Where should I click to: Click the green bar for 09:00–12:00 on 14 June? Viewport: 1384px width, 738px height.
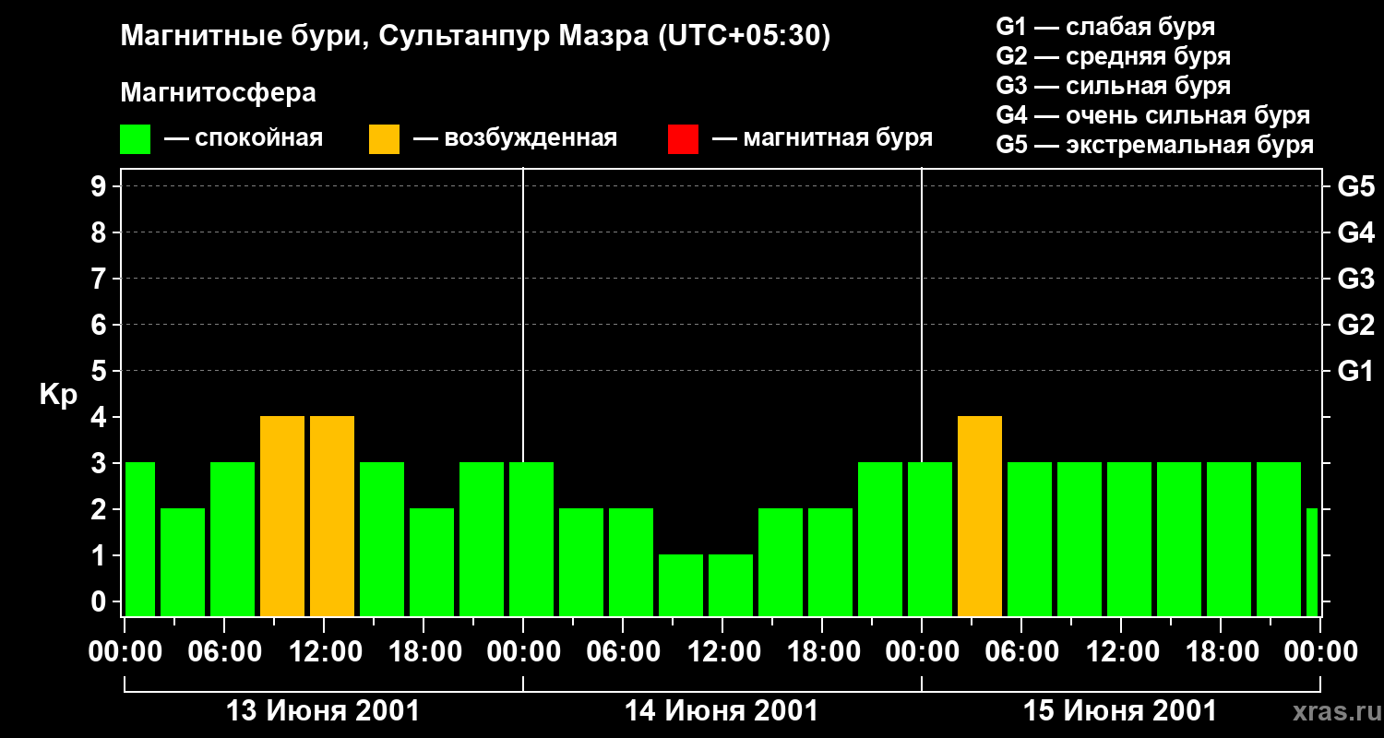[x=681, y=586]
